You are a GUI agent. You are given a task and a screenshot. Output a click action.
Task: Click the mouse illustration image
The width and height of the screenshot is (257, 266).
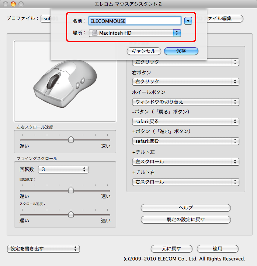(65, 83)
